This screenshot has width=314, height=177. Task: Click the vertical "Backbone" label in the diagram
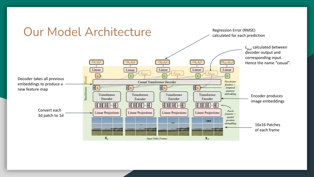click(86, 93)
